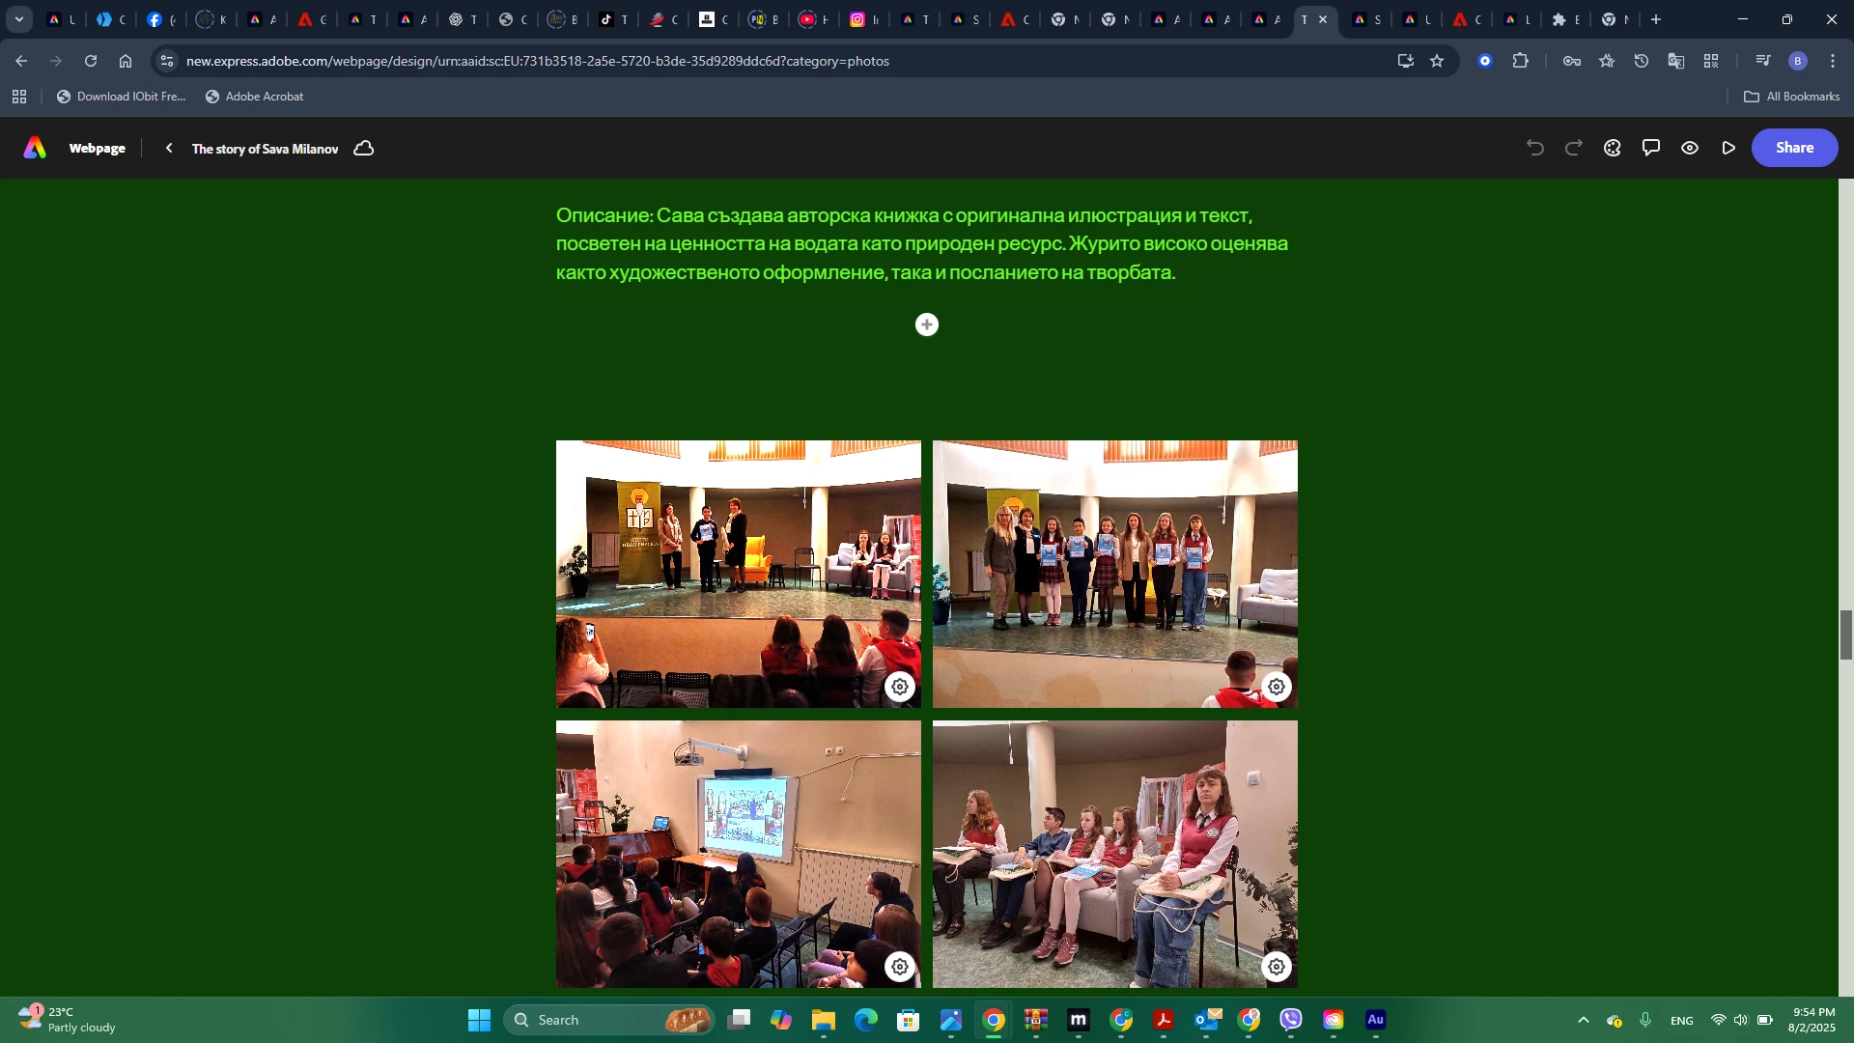Click the undo arrow icon
The height and width of the screenshot is (1043, 1854).
pyautogui.click(x=1535, y=148)
